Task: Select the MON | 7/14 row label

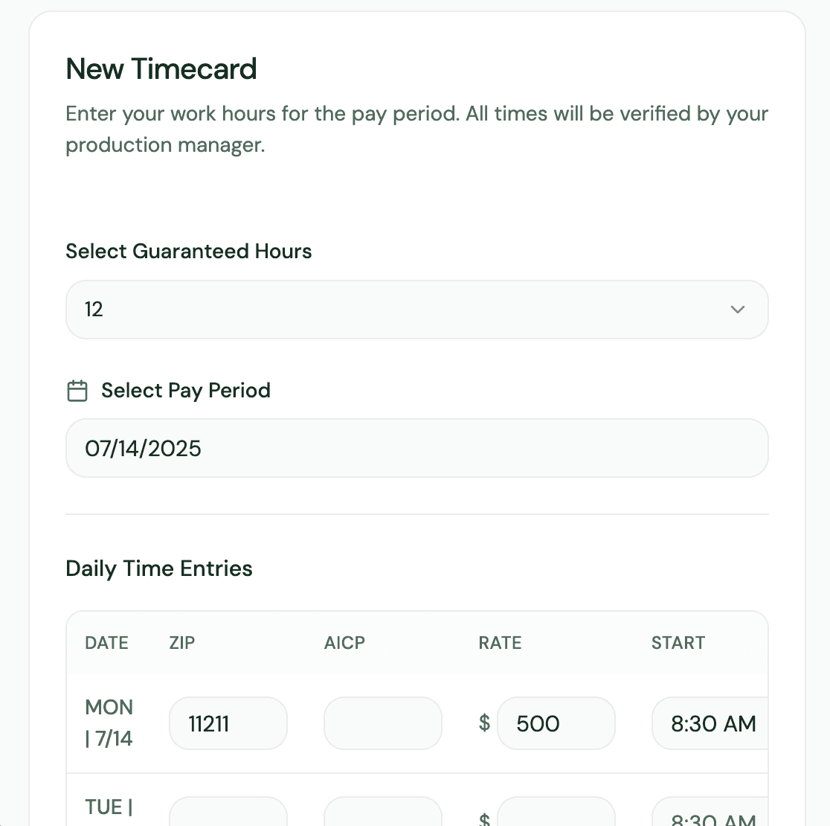Action: 109,723
